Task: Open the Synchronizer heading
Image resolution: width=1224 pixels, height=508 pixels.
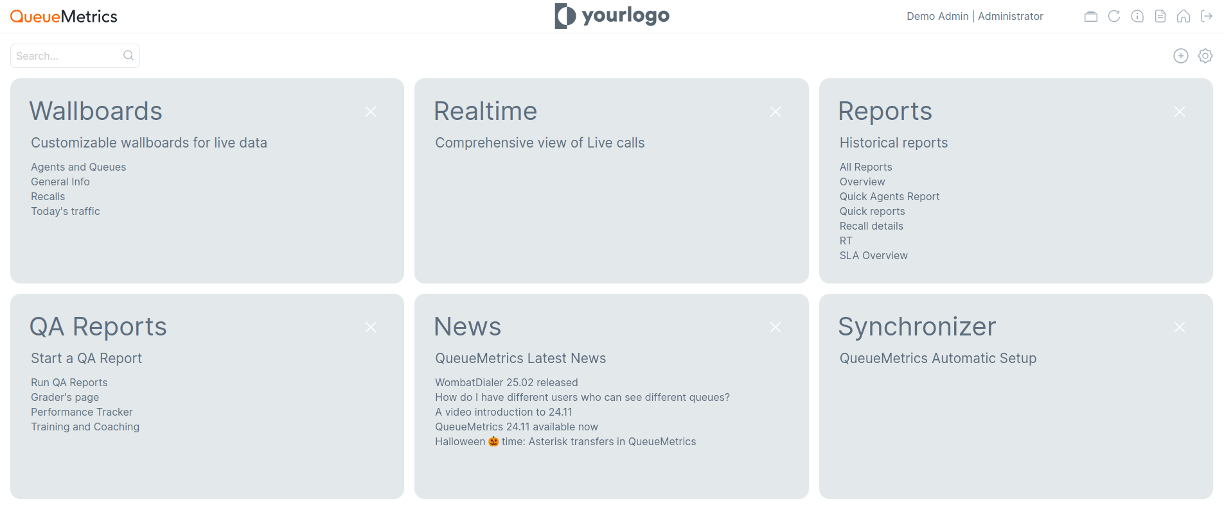Action: (x=917, y=326)
